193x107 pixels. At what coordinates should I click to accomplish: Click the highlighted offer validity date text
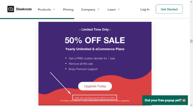(95, 98)
